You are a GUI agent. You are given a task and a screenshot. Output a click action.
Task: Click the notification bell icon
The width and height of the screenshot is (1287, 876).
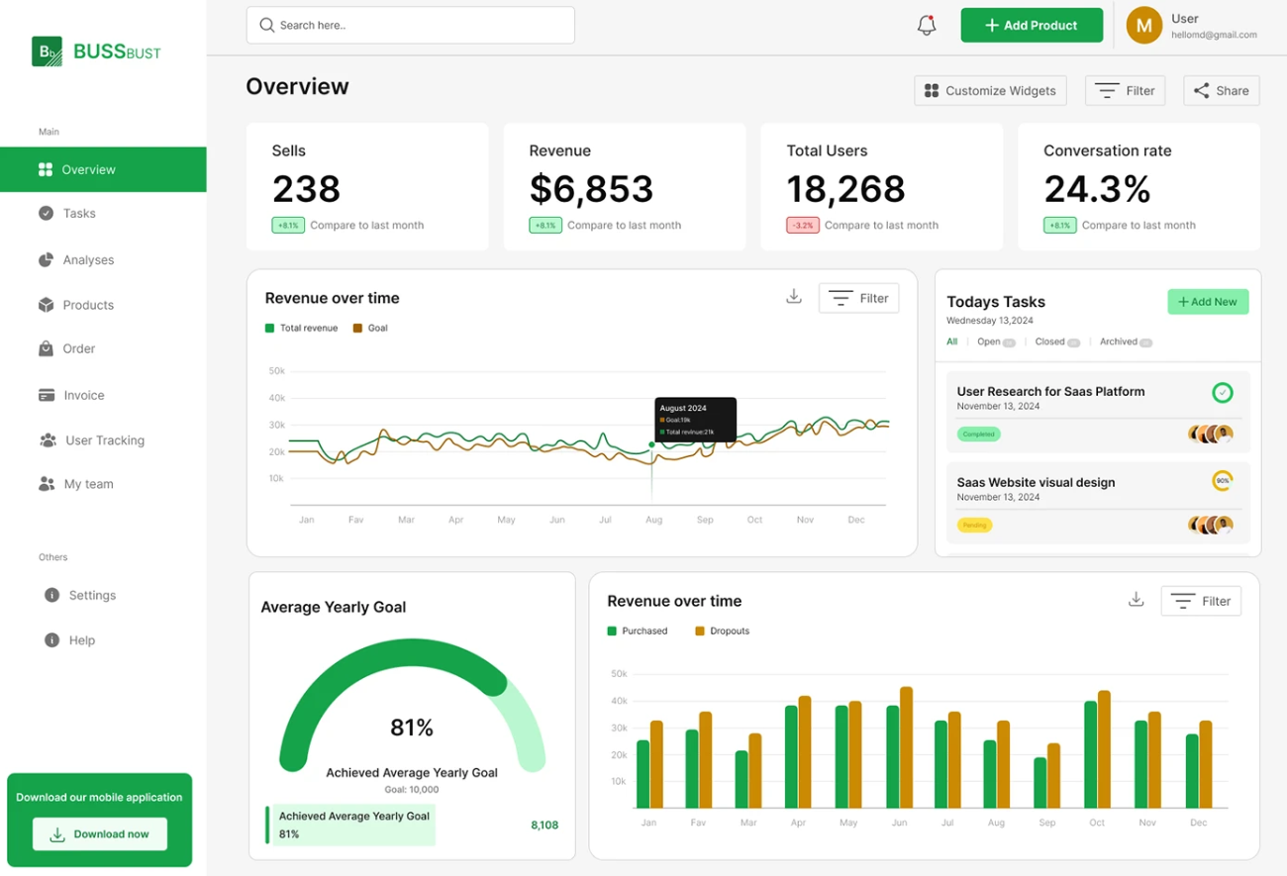pos(926,26)
